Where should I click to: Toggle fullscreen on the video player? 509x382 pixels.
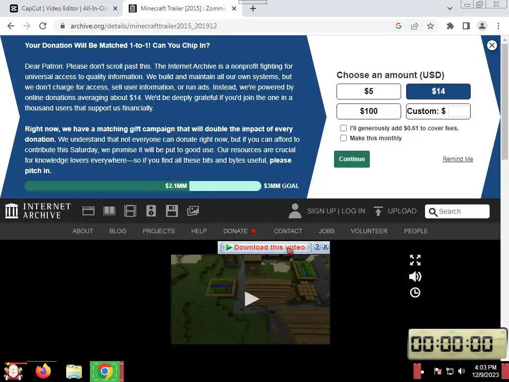(415, 260)
